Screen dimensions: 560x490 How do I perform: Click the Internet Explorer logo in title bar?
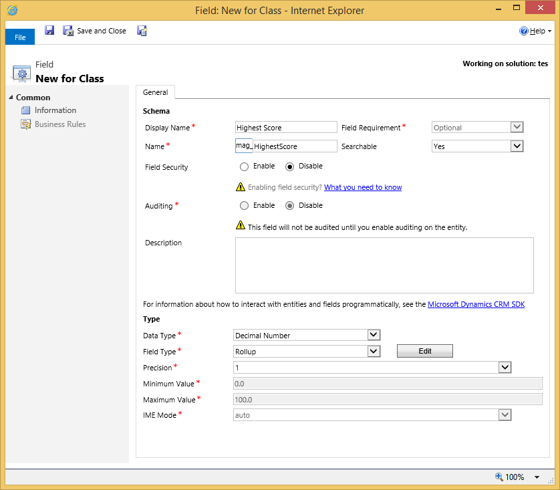coord(12,10)
